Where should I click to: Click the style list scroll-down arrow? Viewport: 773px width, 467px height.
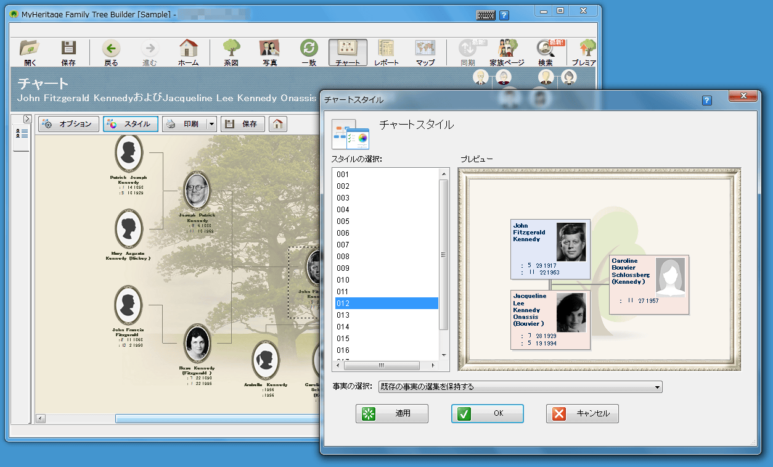click(443, 355)
